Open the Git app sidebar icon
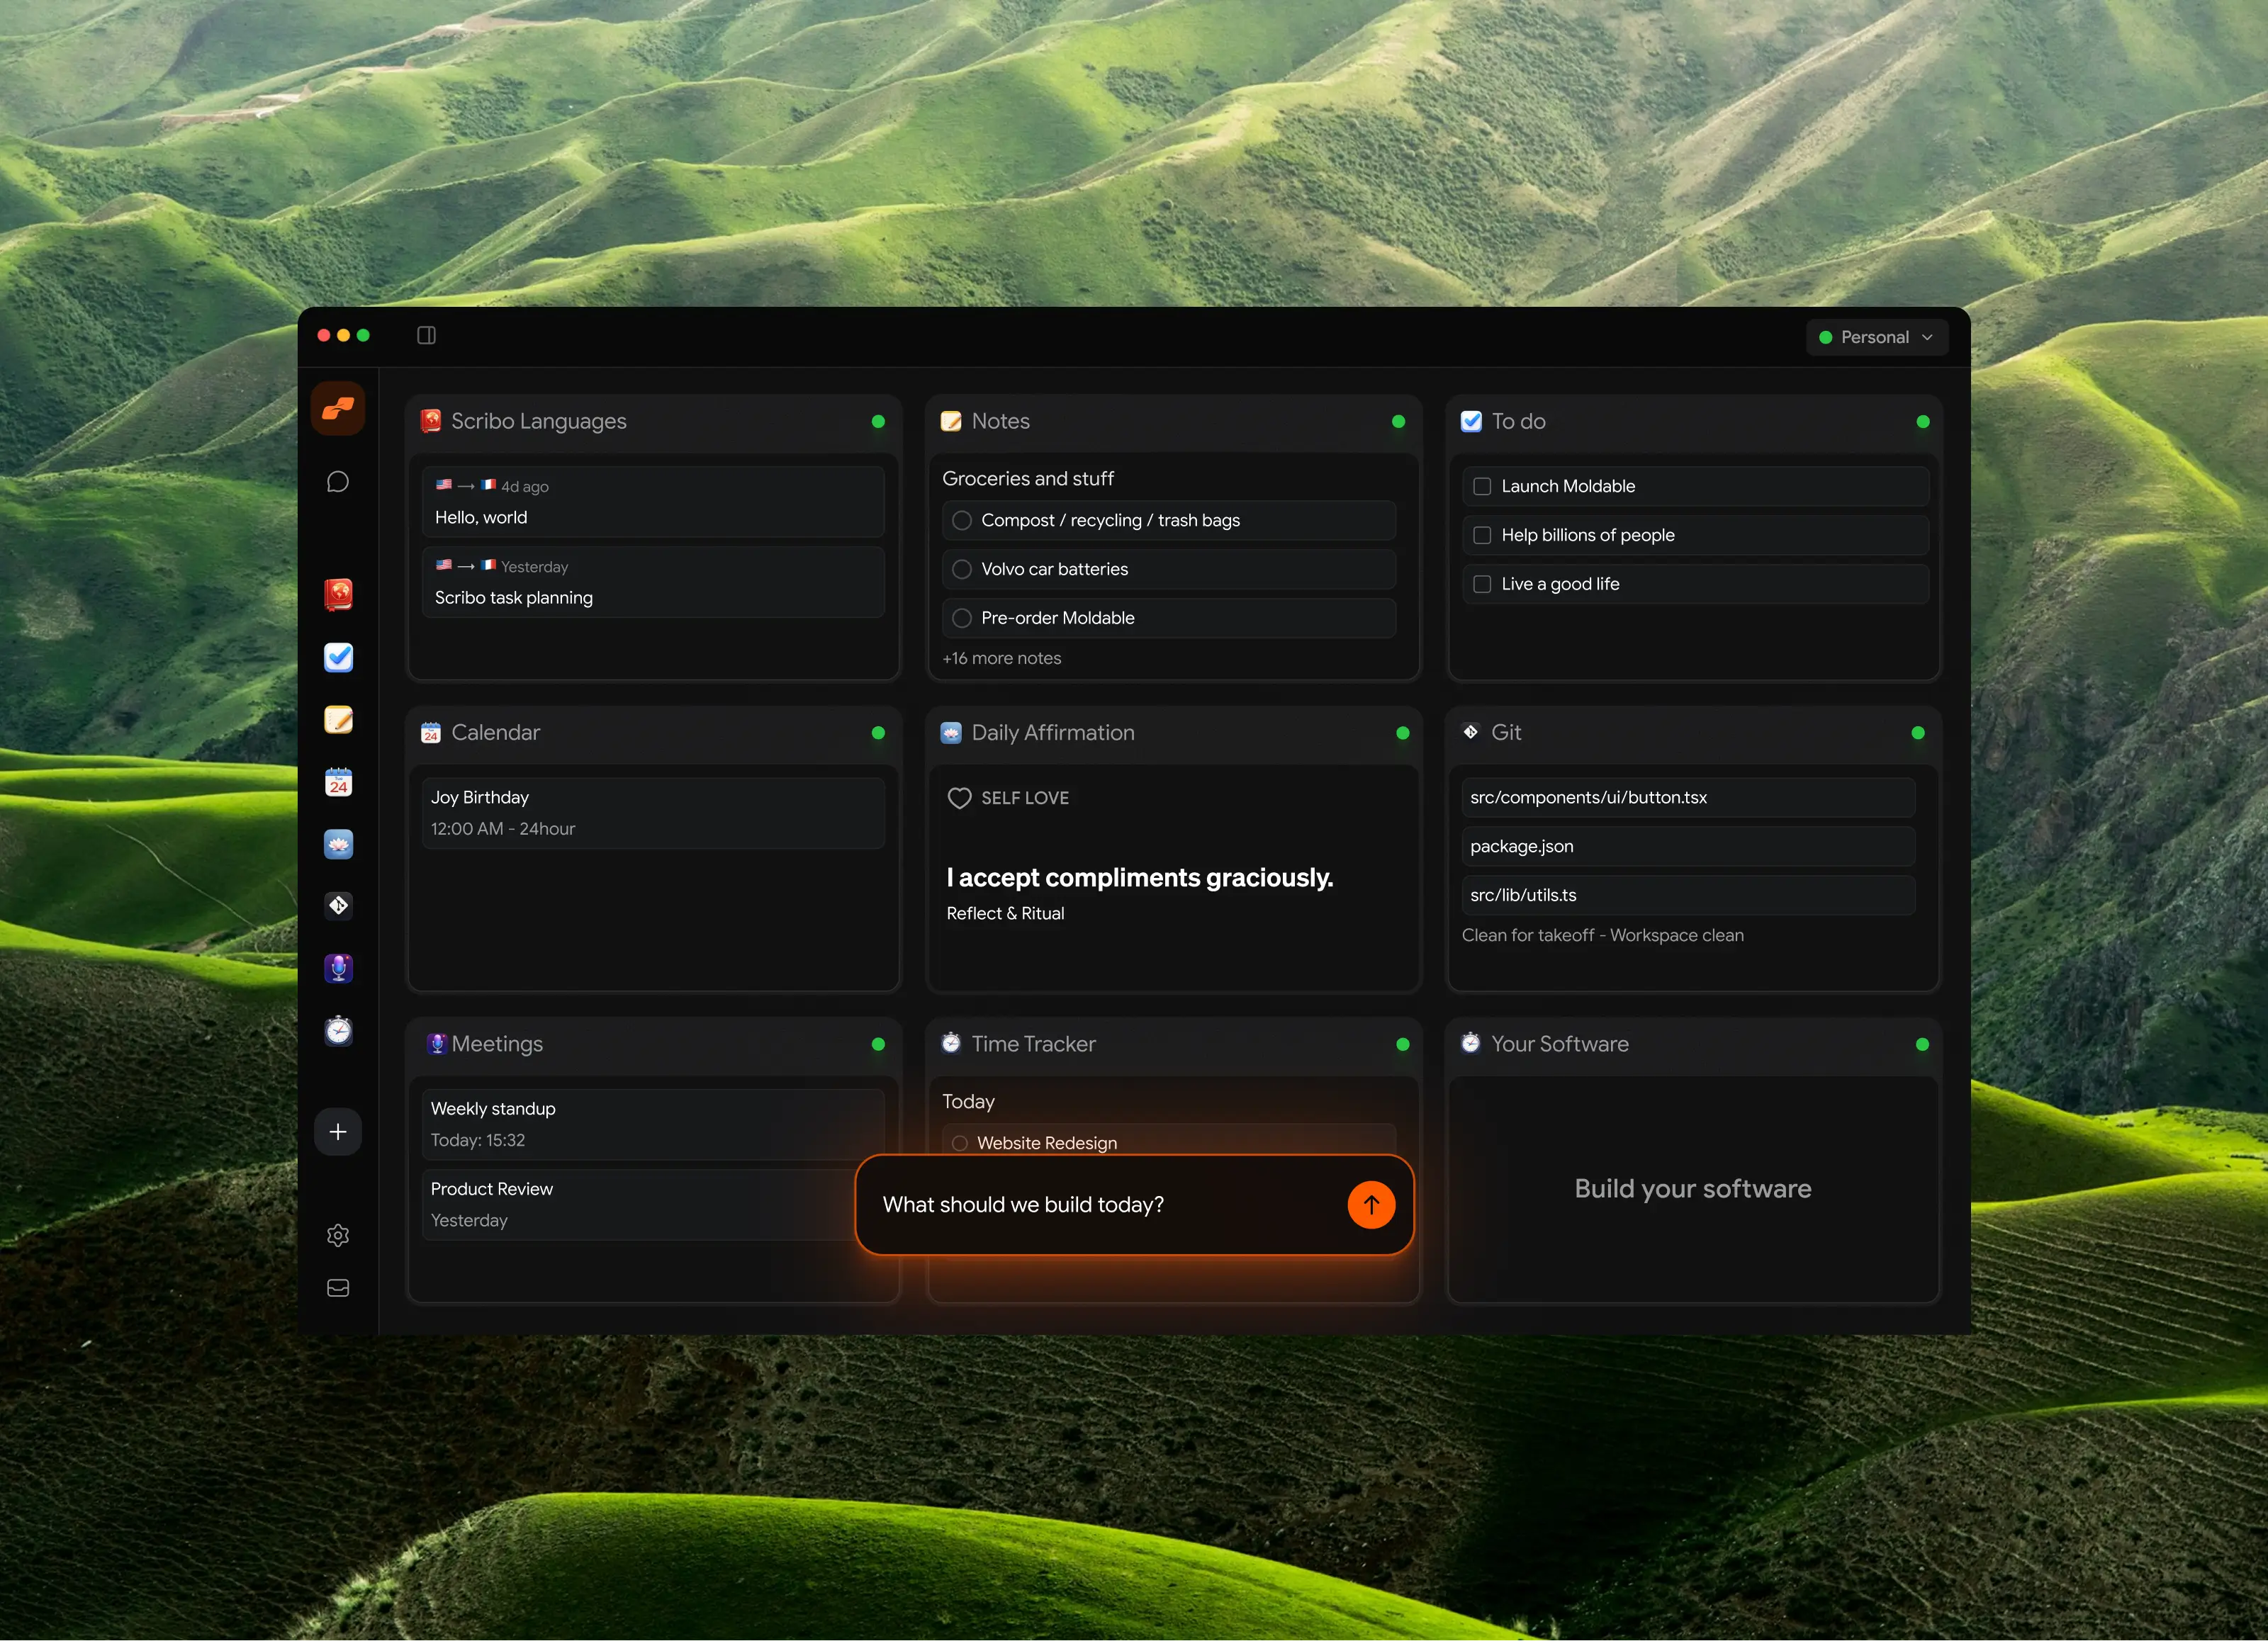This screenshot has height=1641, width=2268. (338, 906)
